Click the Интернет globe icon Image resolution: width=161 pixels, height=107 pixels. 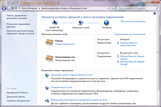pos(107,23)
